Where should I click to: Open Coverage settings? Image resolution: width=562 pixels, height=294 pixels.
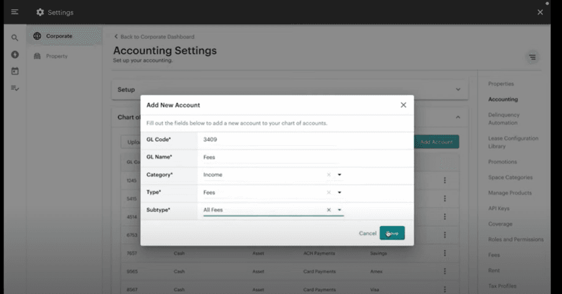(x=500, y=224)
